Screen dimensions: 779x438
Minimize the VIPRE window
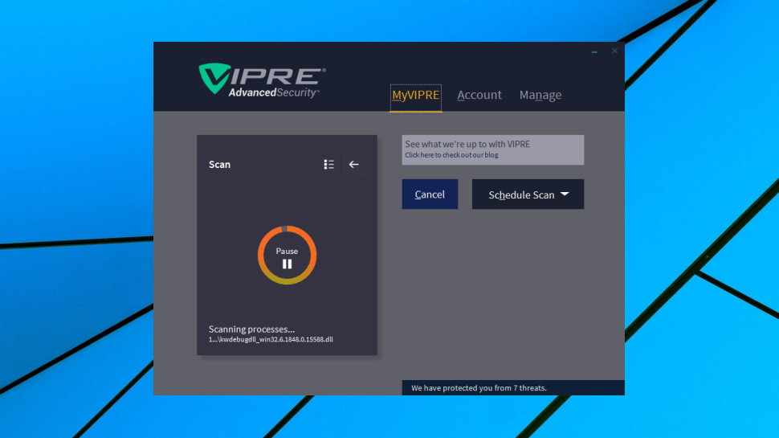pos(594,51)
